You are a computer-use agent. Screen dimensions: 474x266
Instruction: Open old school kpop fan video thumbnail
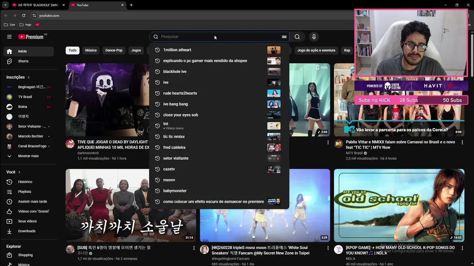click(x=399, y=205)
